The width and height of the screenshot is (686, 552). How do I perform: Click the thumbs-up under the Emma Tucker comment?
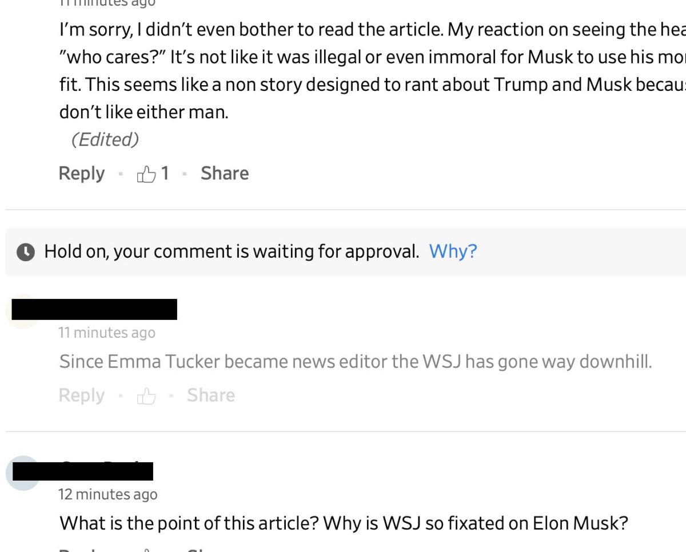pyautogui.click(x=146, y=396)
